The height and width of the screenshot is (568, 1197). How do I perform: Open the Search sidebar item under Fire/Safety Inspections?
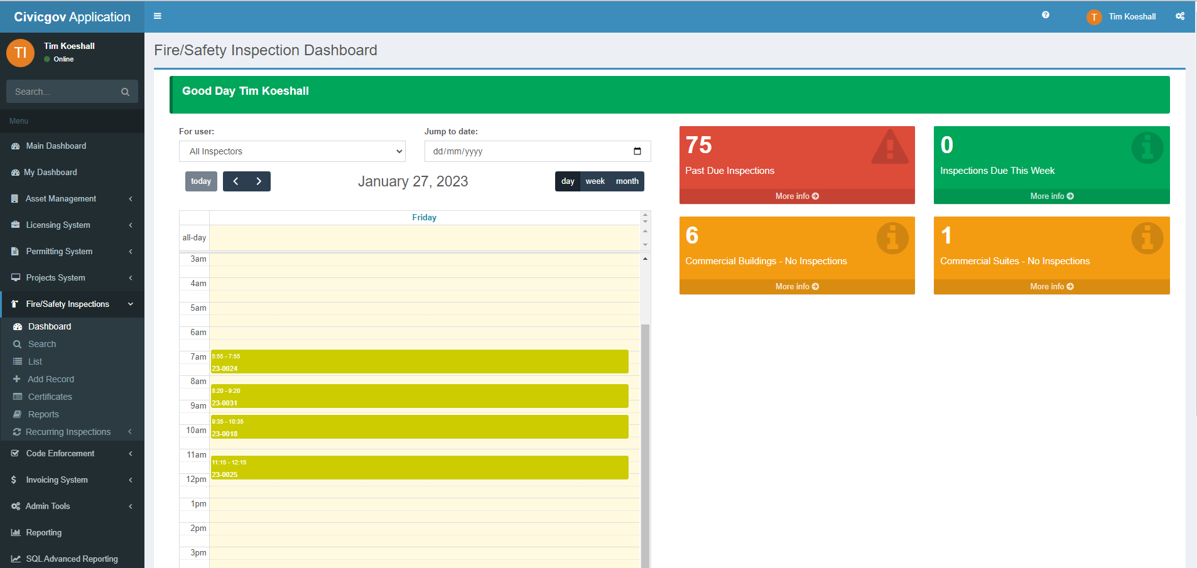[x=43, y=344]
